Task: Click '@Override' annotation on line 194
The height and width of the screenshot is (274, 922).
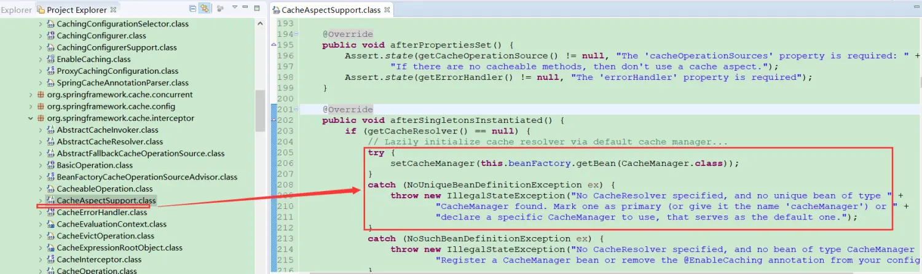Action: point(347,34)
